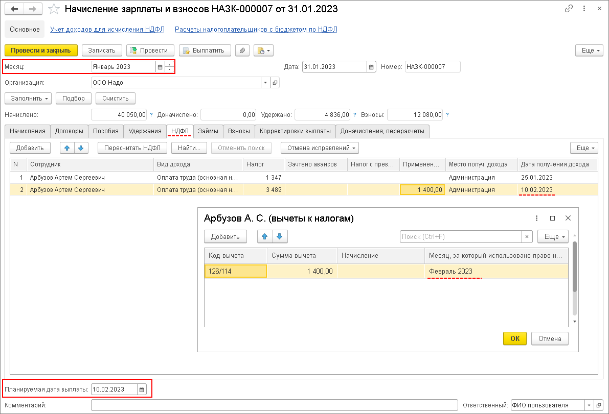Viewport: 609px width, 414px height.
Task: Open Организация dropdown list
Action: pos(265,83)
